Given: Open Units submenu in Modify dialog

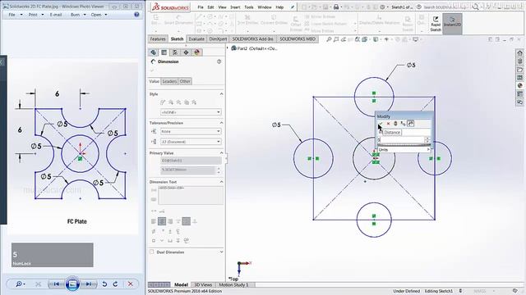Looking at the screenshot, I should click(404, 149).
